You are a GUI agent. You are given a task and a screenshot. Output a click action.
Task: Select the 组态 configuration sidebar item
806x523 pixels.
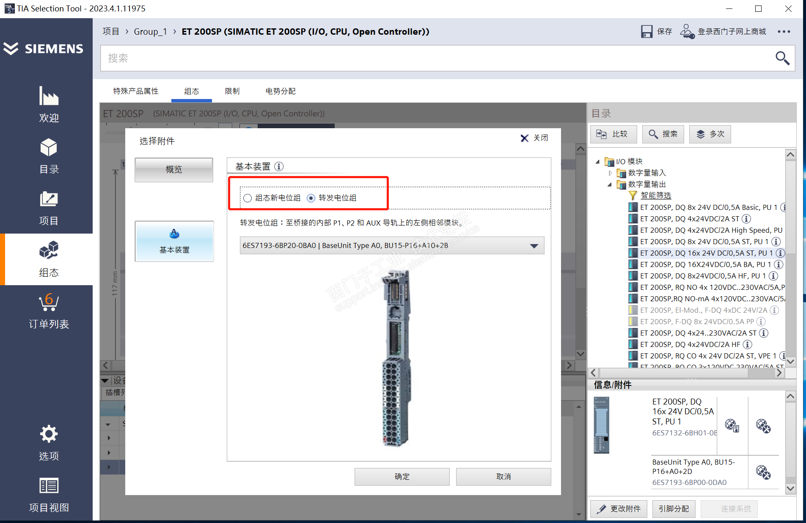tap(49, 259)
